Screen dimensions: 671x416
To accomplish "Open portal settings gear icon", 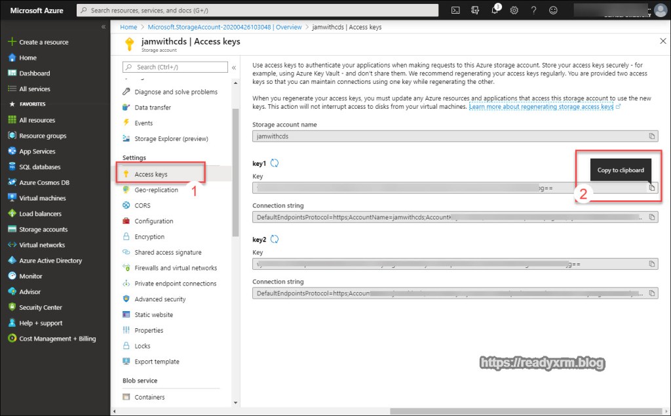I will 514,10.
